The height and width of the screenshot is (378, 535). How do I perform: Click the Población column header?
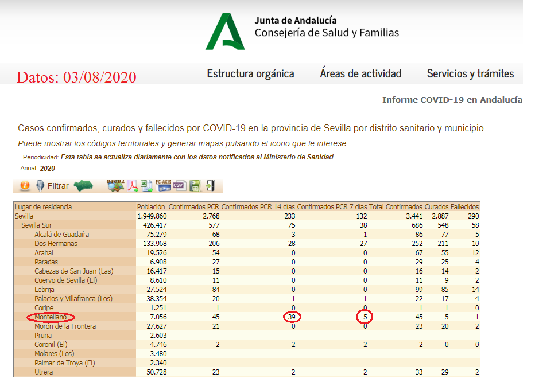(x=152, y=206)
